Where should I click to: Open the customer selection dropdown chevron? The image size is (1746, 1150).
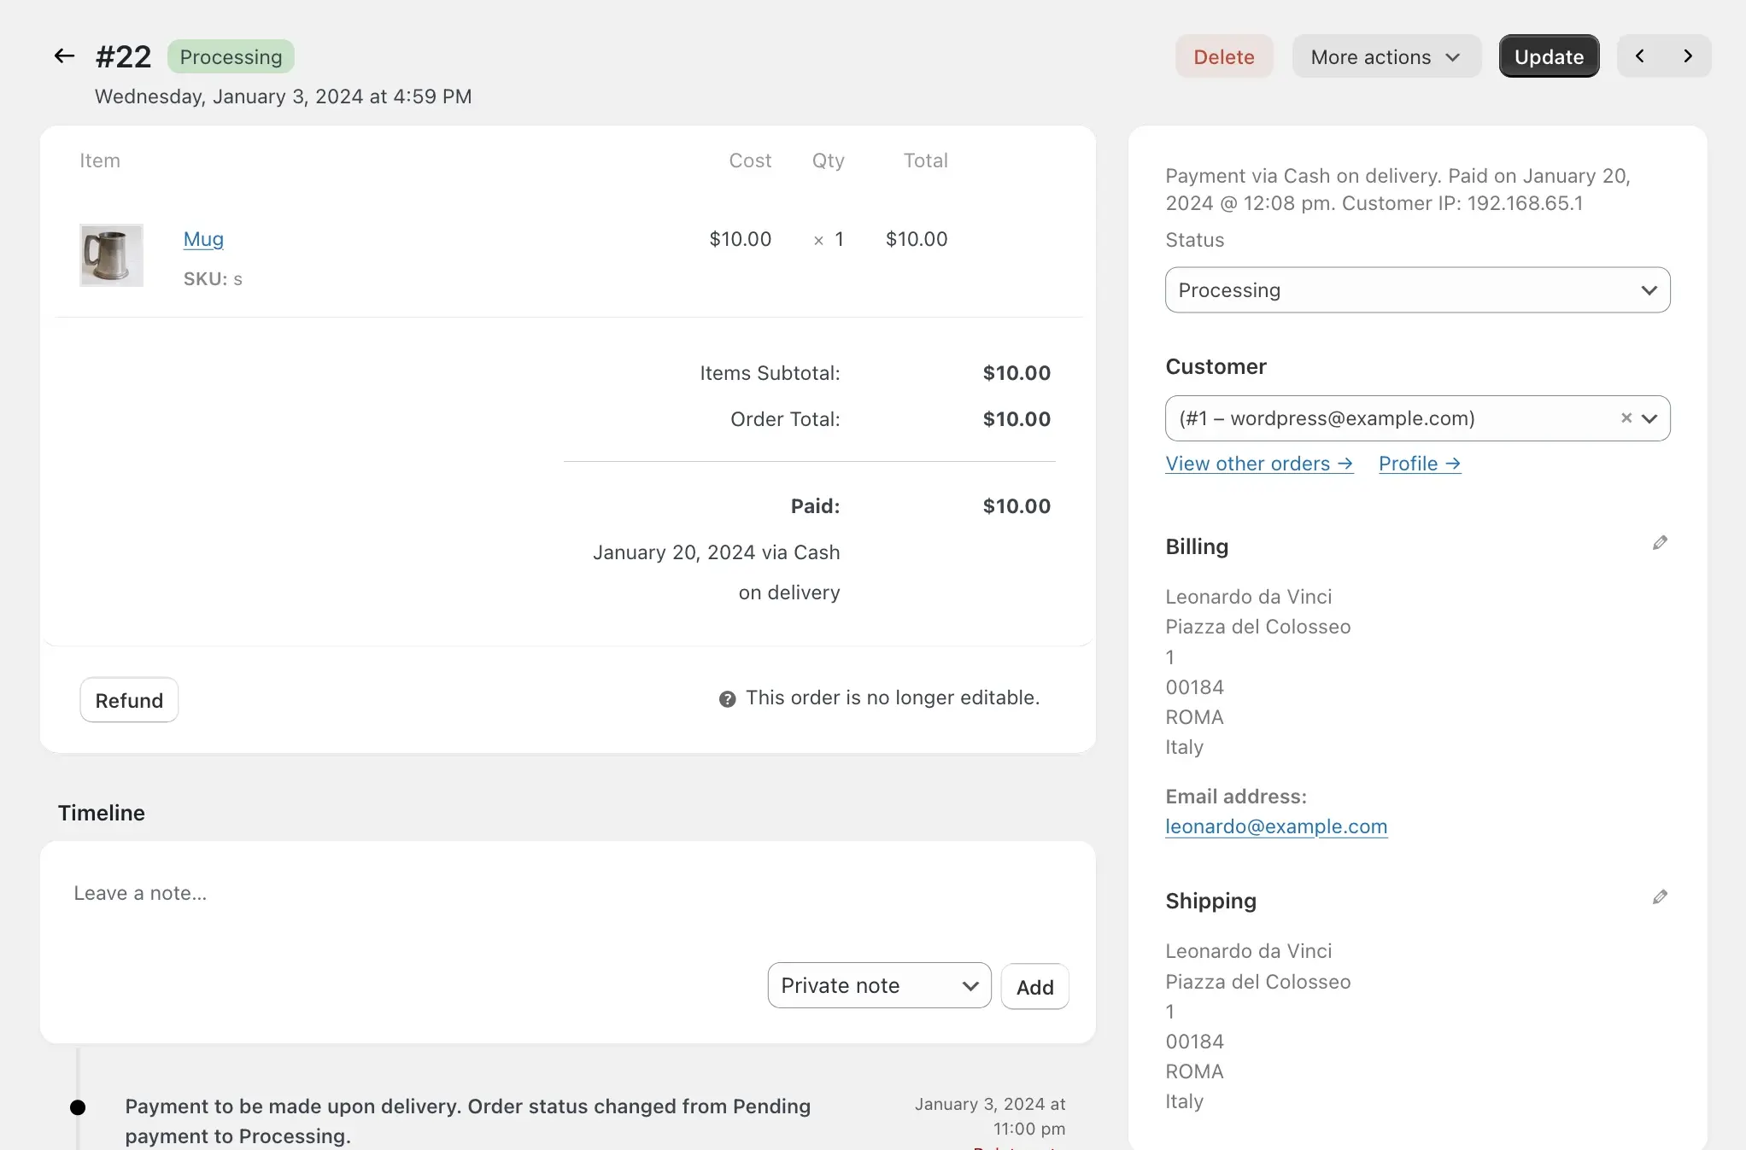coord(1650,418)
